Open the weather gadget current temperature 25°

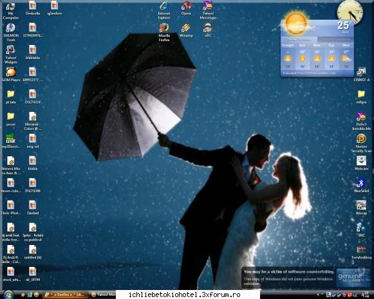[344, 25]
